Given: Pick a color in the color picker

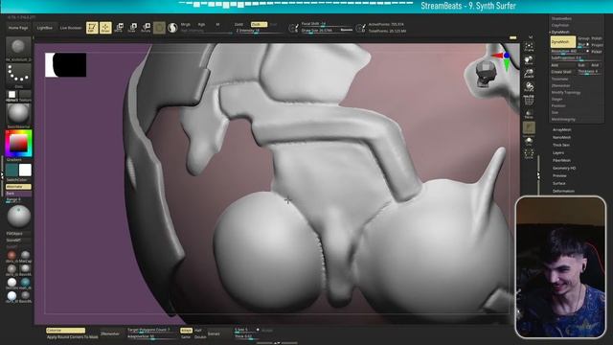Looking at the screenshot, I should click(x=18, y=144).
